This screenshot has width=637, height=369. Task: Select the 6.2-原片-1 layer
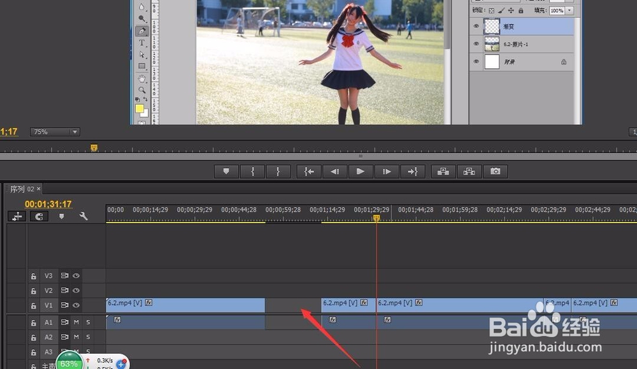point(522,44)
